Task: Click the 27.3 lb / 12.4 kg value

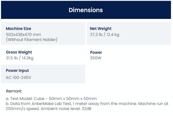Action: click(104, 34)
